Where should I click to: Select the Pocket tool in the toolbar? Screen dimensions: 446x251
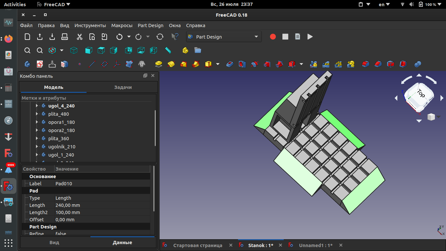(x=230, y=64)
